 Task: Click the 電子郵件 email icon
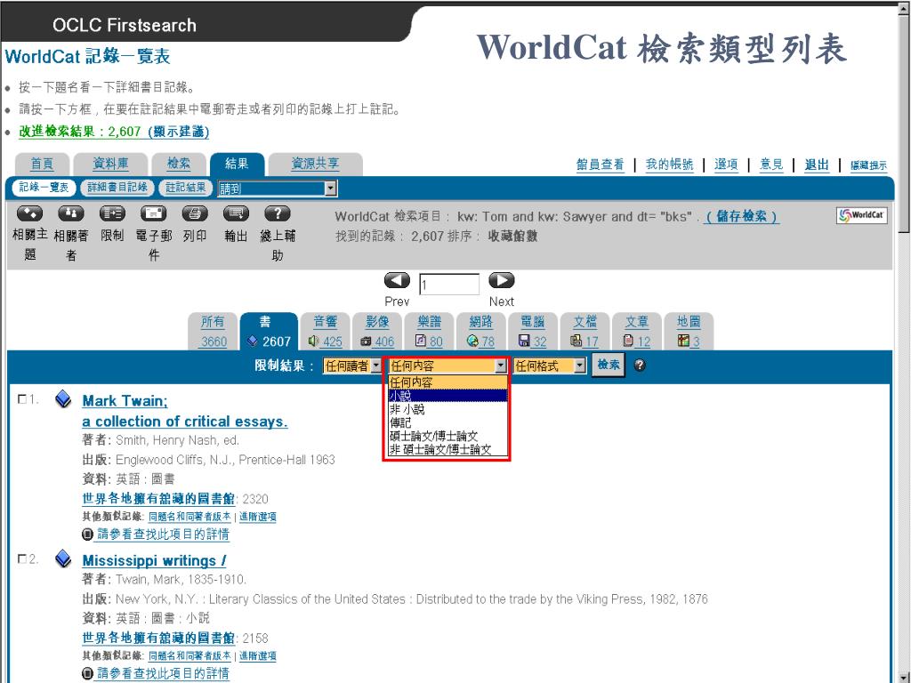pos(153,213)
